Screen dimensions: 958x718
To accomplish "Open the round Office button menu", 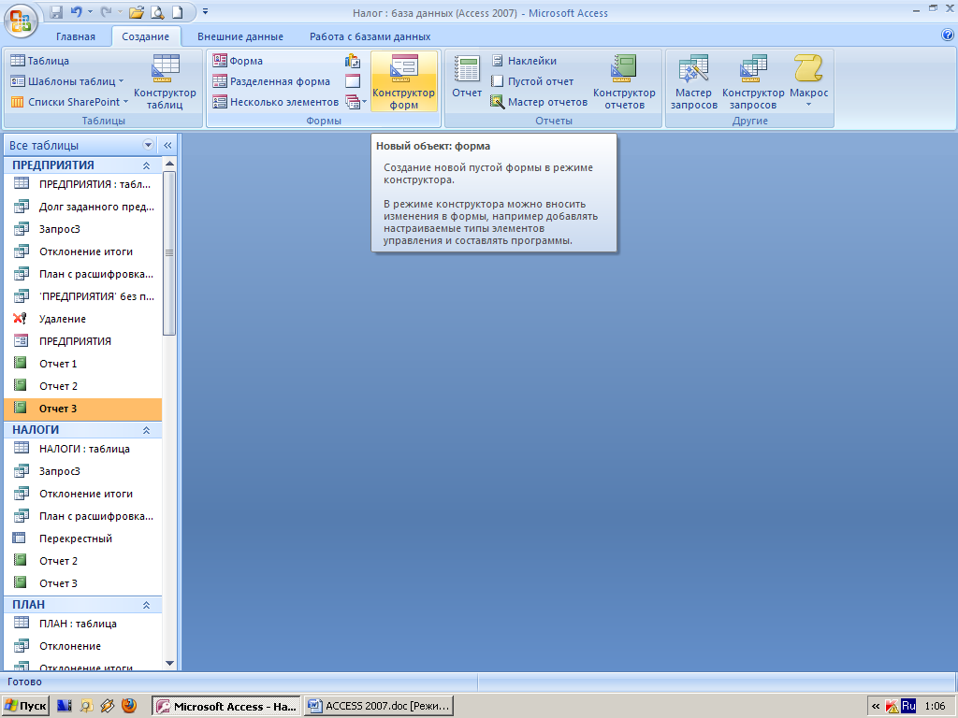I will tap(21, 21).
